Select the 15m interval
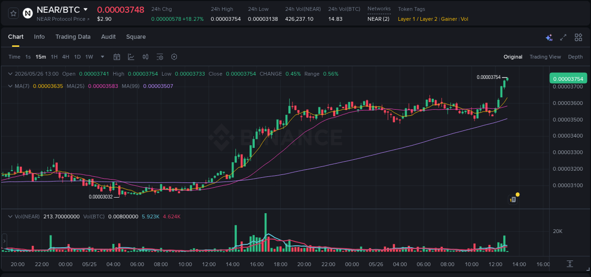The height and width of the screenshot is (277, 591). click(x=41, y=57)
